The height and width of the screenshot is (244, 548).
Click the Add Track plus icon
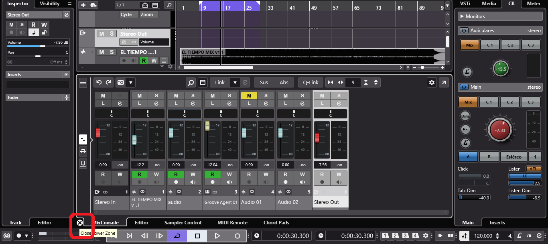click(83, 5)
